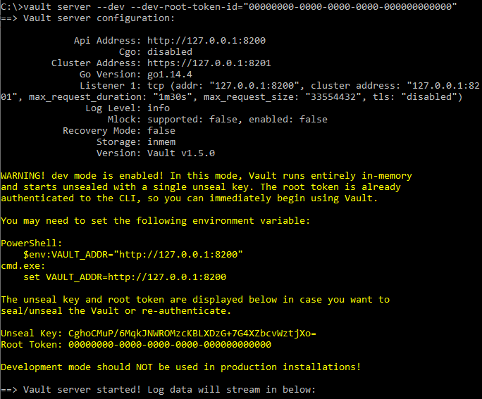Click 'Storage: inmem' line
This screenshot has width=482, height=399.
136,142
